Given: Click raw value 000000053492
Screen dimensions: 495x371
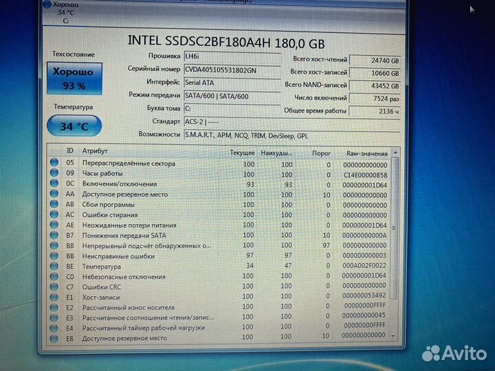Looking at the screenshot, I should (x=364, y=295).
